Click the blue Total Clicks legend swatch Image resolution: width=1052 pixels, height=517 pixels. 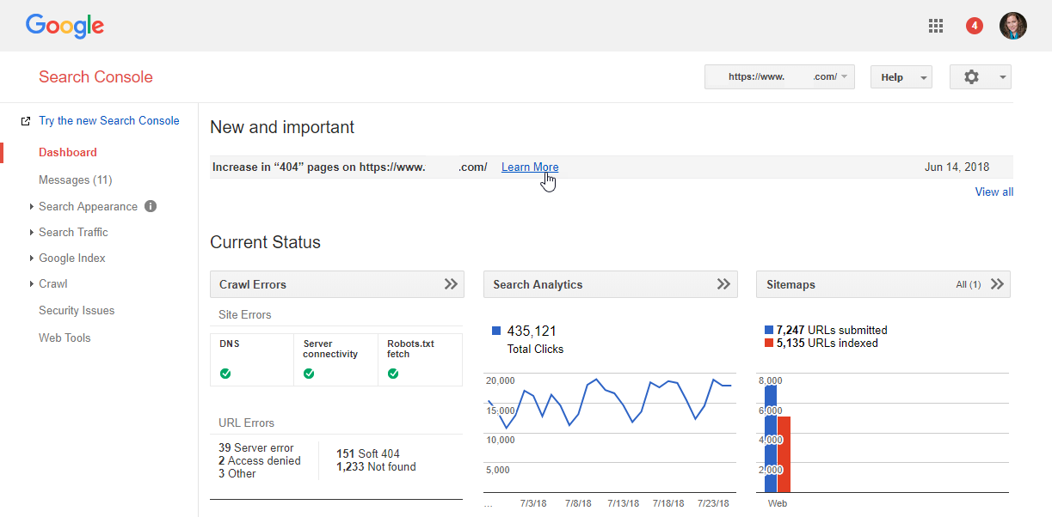click(496, 331)
